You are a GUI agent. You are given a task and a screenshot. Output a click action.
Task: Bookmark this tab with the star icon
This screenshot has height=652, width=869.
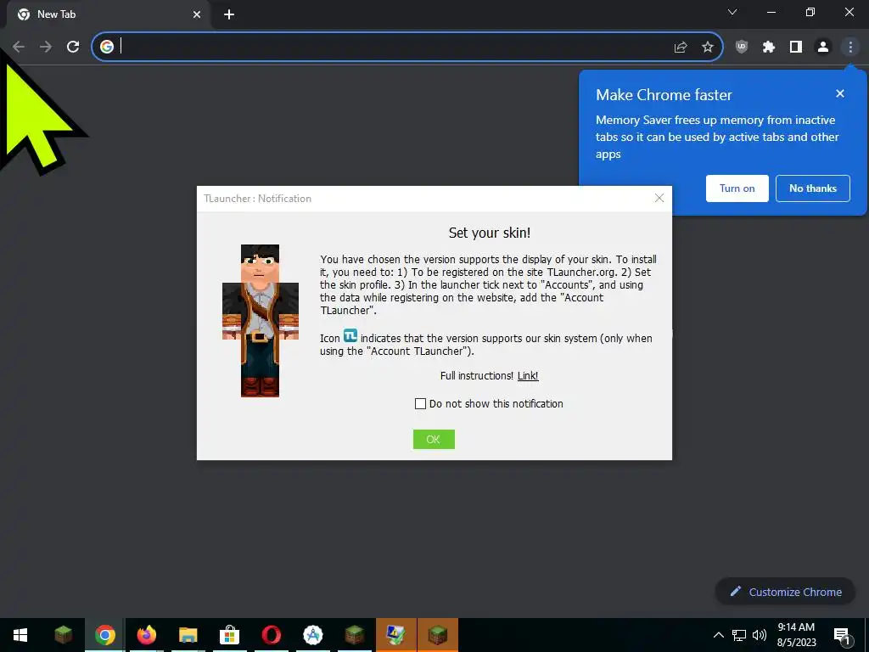point(708,48)
